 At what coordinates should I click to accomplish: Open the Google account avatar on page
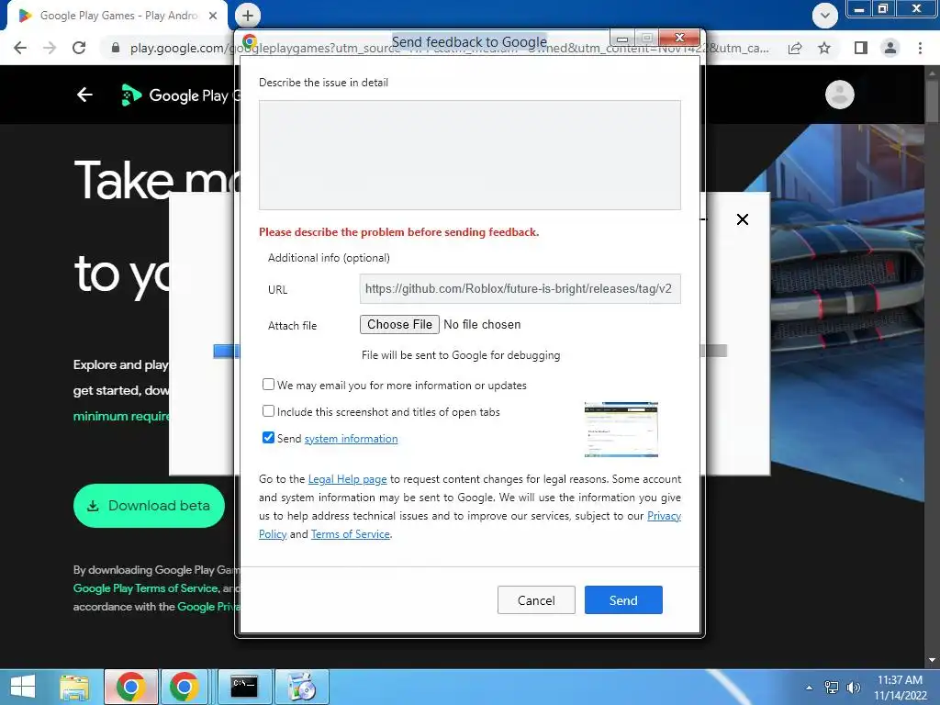[x=839, y=95]
